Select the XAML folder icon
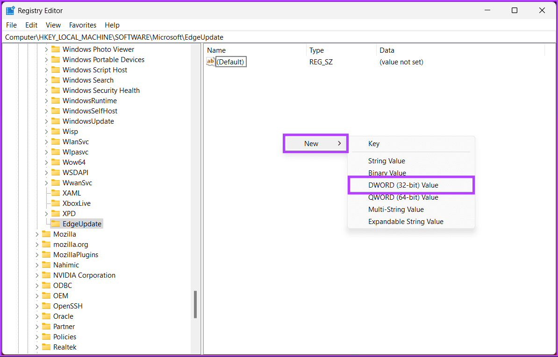558x357 pixels. [x=56, y=193]
